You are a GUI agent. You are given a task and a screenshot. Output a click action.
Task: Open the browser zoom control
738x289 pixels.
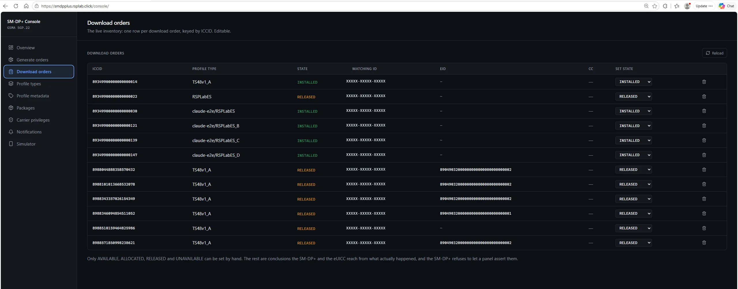[x=646, y=6]
